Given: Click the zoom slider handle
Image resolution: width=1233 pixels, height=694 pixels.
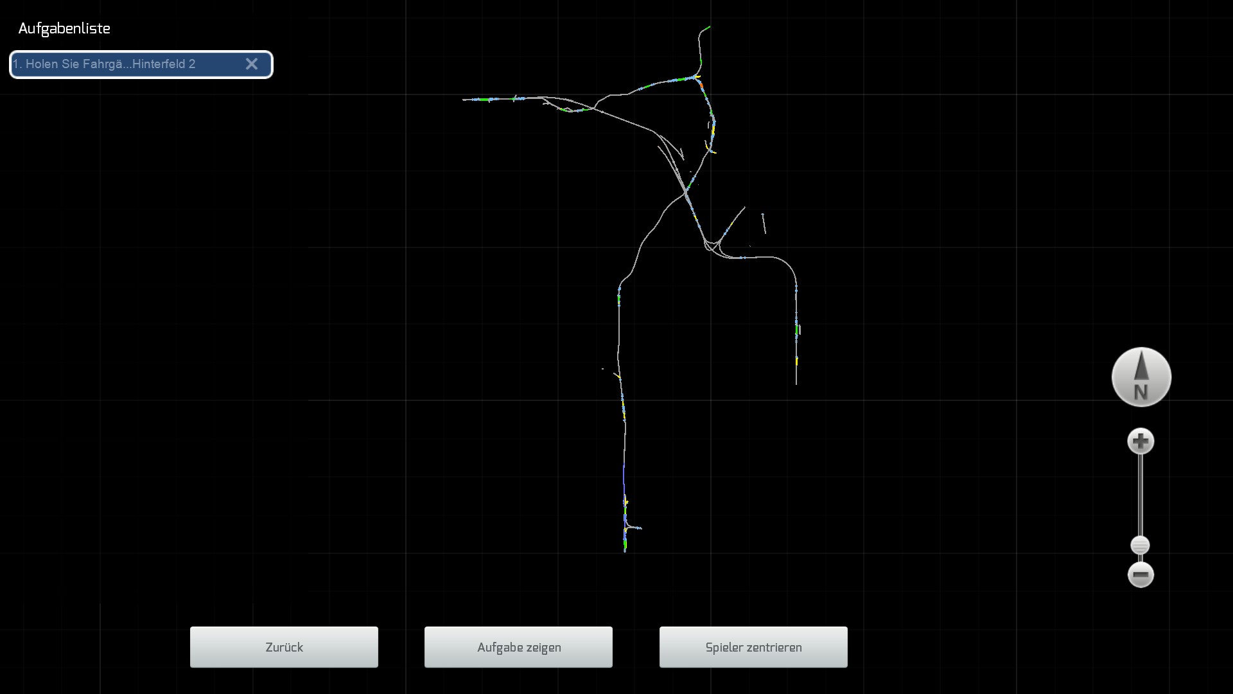Looking at the screenshot, I should point(1140,546).
